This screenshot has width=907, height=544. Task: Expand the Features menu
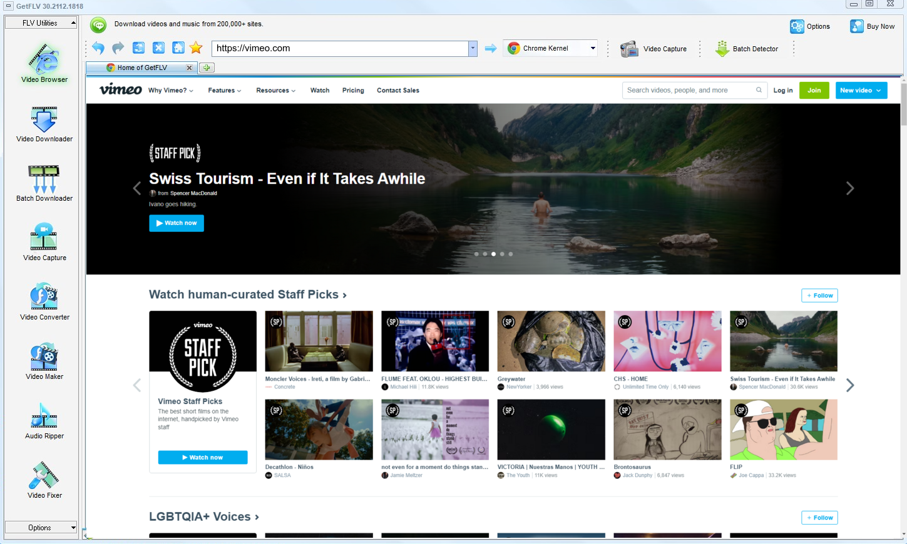point(225,90)
